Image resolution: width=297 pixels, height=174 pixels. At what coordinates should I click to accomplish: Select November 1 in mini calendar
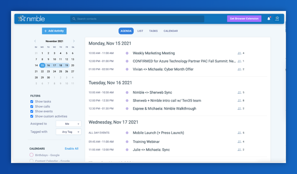pyautogui.click(x=42, y=53)
